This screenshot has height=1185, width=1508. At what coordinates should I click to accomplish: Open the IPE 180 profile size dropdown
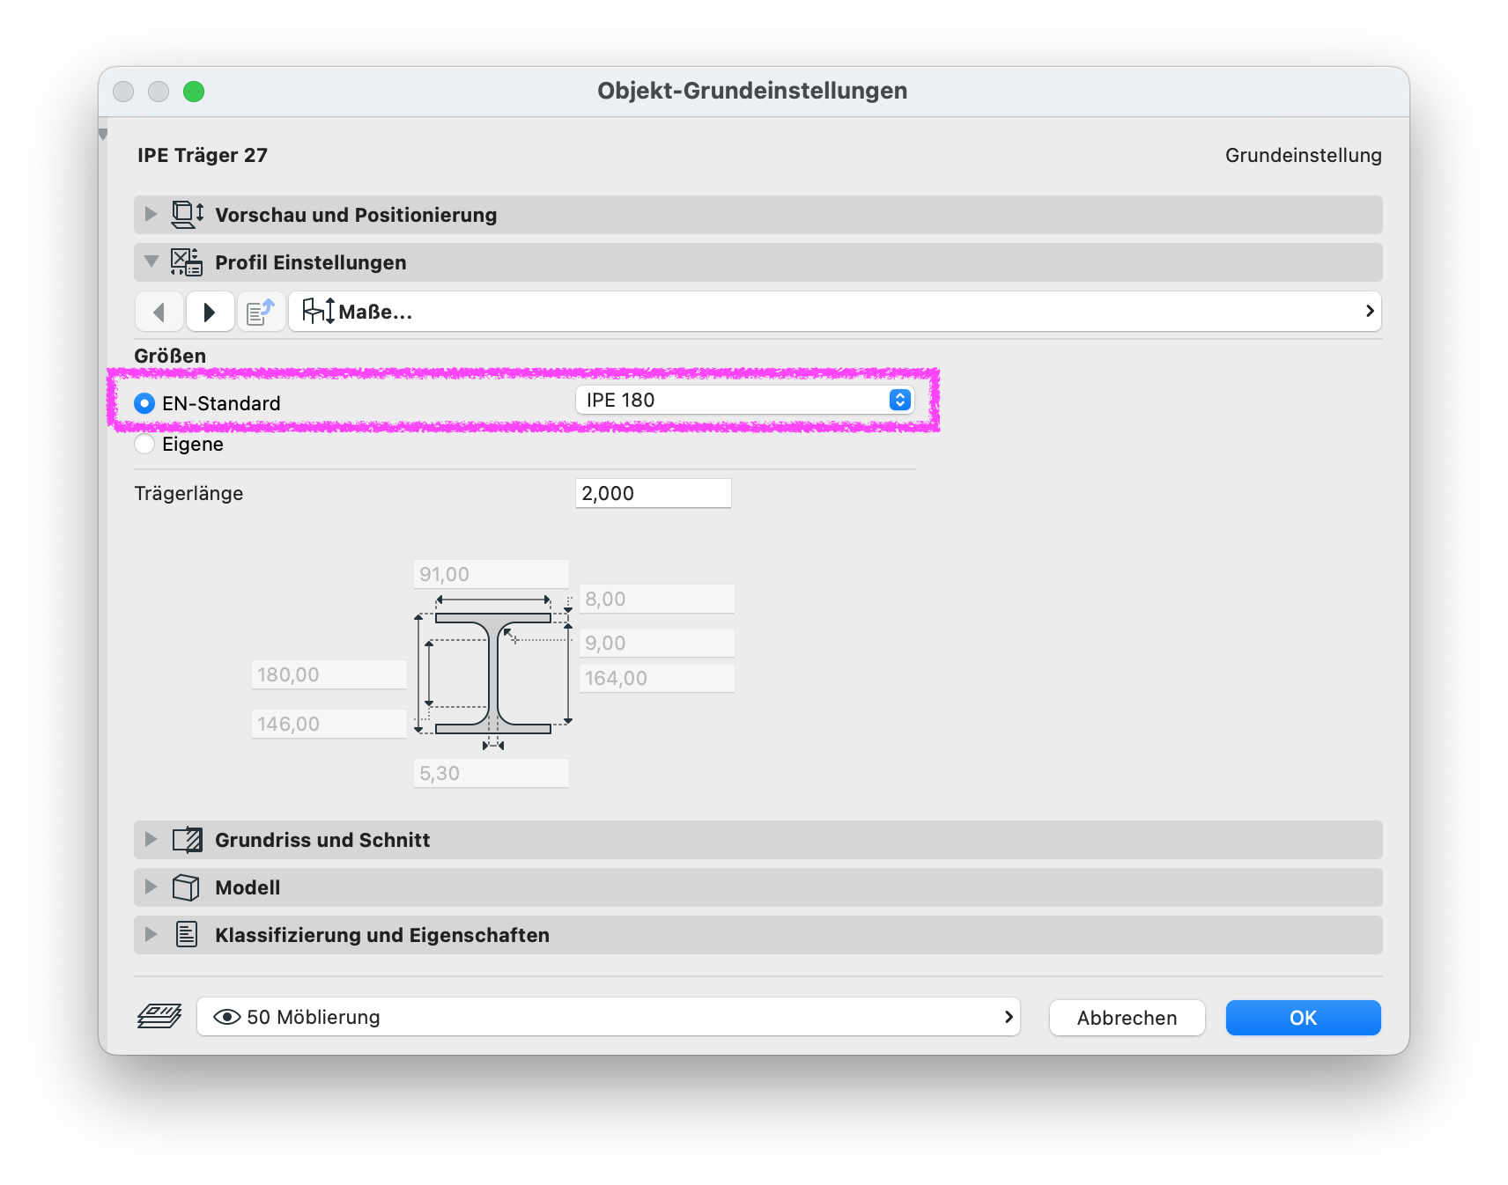point(745,400)
